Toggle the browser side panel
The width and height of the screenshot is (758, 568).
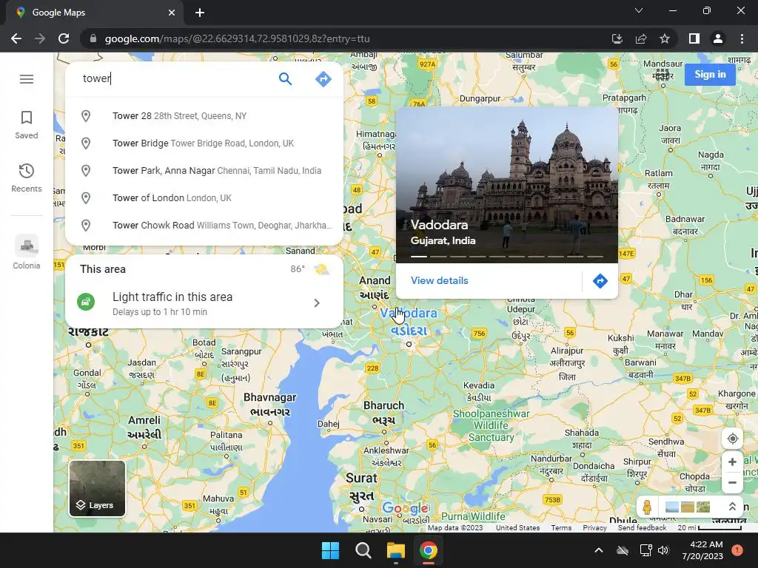694,38
